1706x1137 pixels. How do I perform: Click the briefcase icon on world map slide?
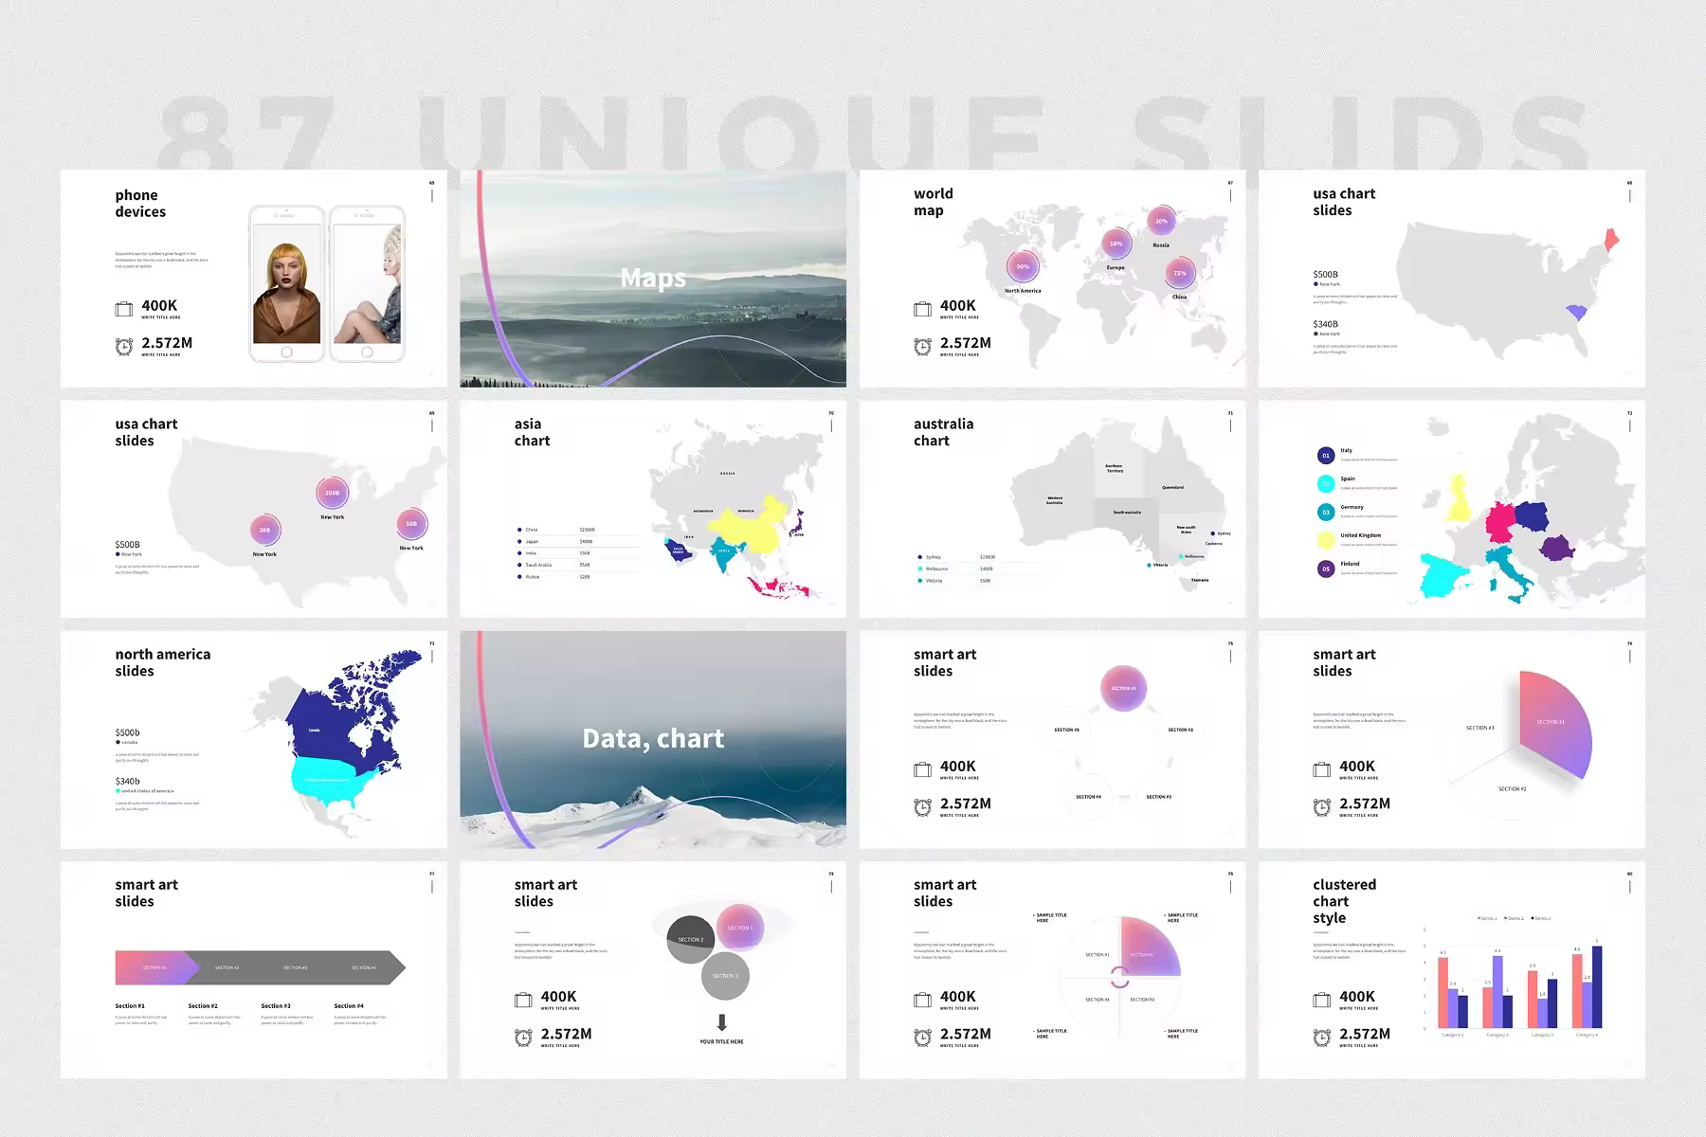click(x=923, y=309)
